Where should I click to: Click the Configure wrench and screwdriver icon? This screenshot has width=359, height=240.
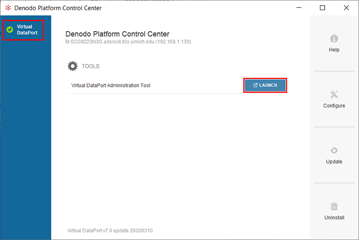[334, 95]
